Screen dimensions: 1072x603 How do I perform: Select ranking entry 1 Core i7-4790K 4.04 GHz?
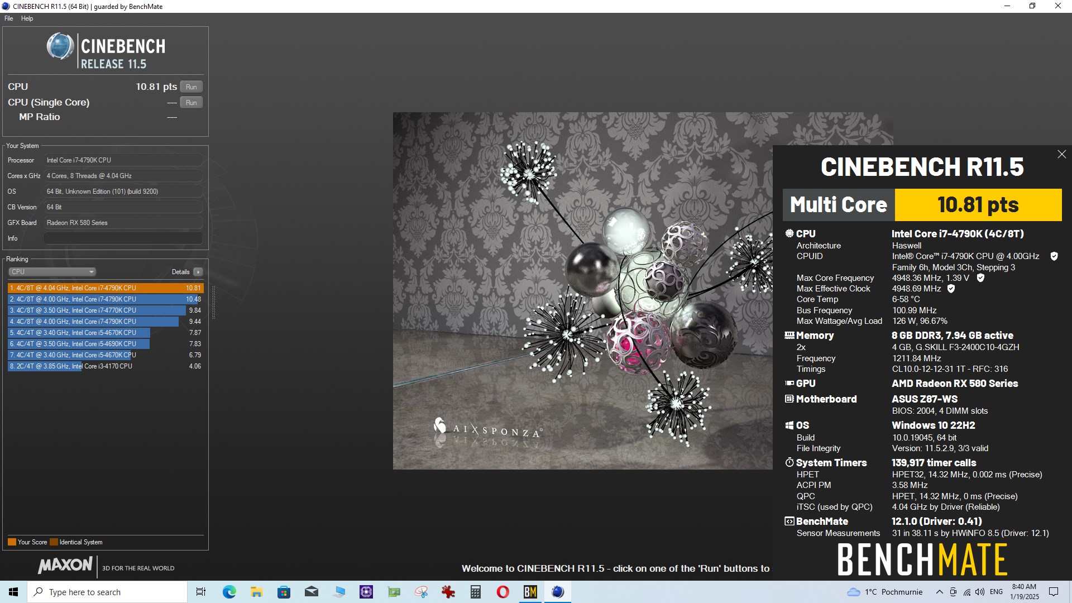click(106, 288)
